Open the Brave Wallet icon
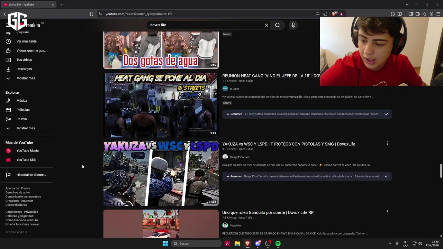The image size is (443, 249). 417,14
